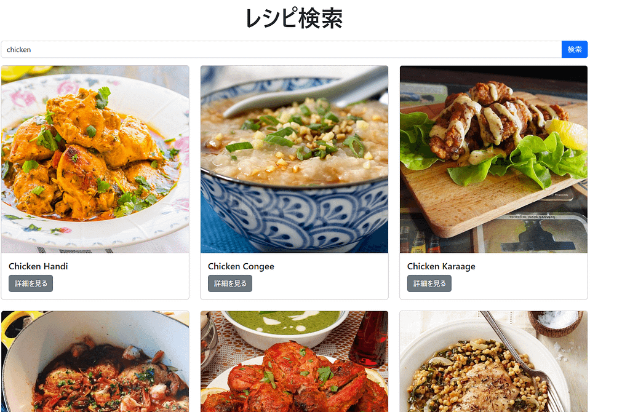
Task: Click the blue 検索 search button
Action: pos(574,49)
